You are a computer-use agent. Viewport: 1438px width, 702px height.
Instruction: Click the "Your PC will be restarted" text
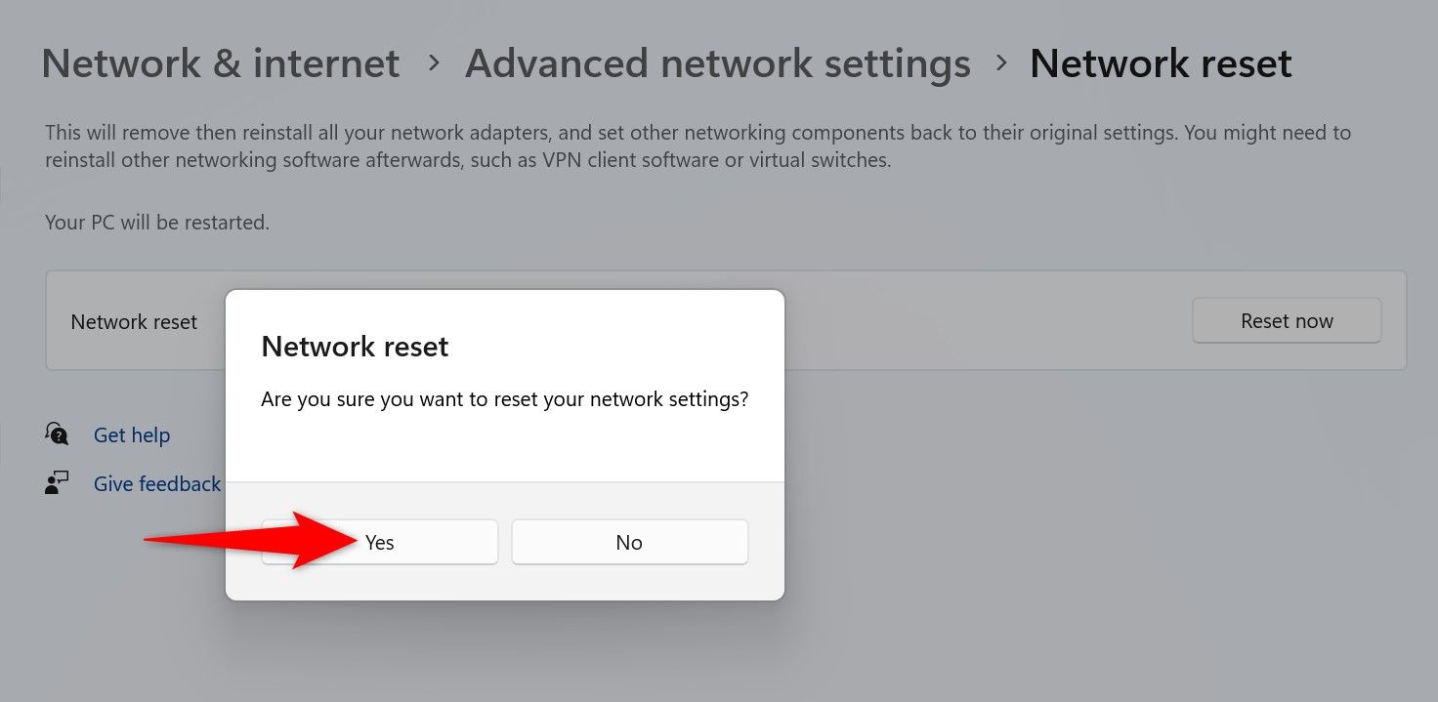(157, 223)
